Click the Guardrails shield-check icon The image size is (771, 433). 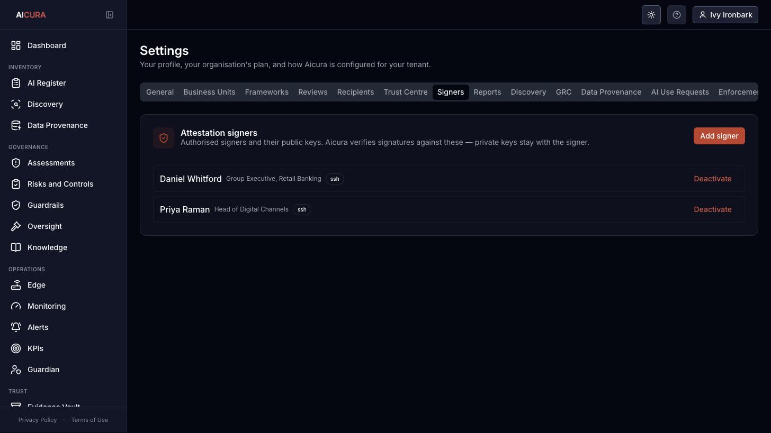pyautogui.click(x=16, y=205)
